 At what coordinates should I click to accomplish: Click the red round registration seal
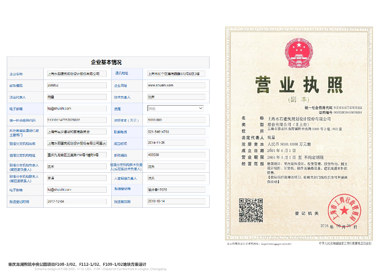tap(344, 210)
